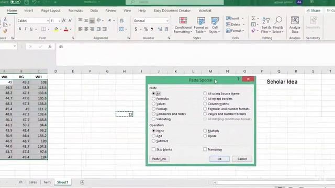Click Merge and Center icon

(121, 29)
